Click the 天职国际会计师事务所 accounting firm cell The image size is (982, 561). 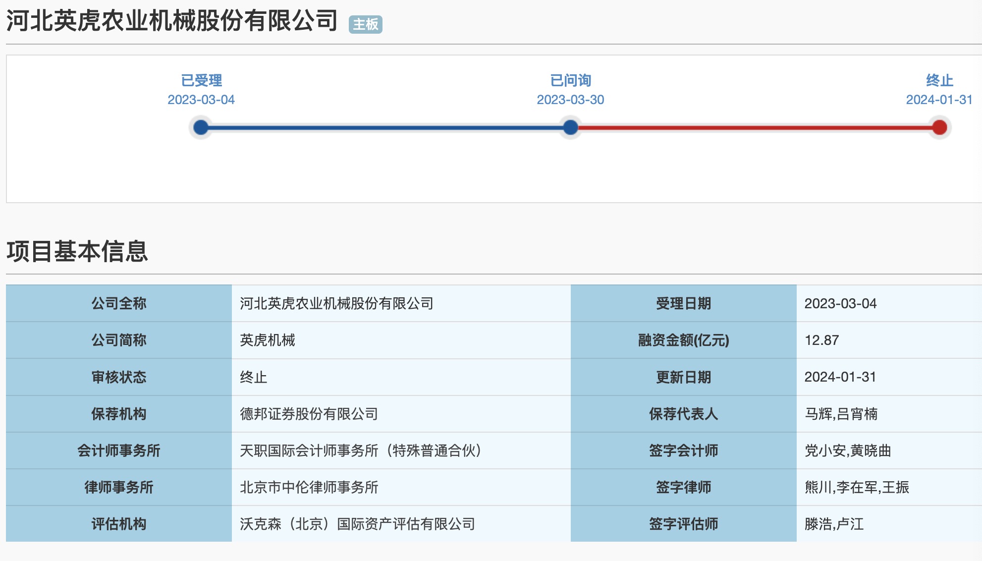click(x=361, y=450)
